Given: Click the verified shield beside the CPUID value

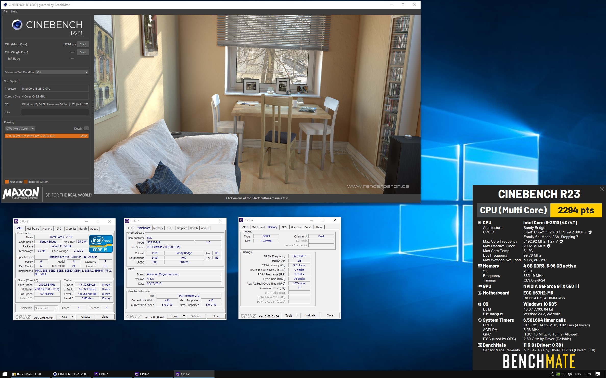Looking at the screenshot, I should point(590,232).
